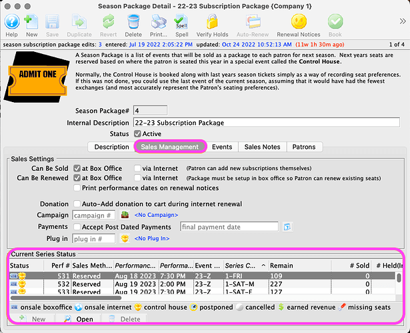
Task: Switch to the Description tab
Action: point(111,147)
